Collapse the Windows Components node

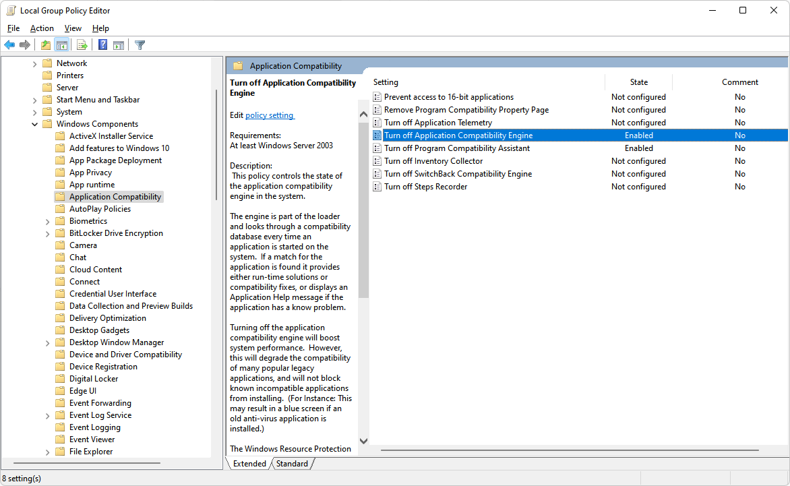35,124
